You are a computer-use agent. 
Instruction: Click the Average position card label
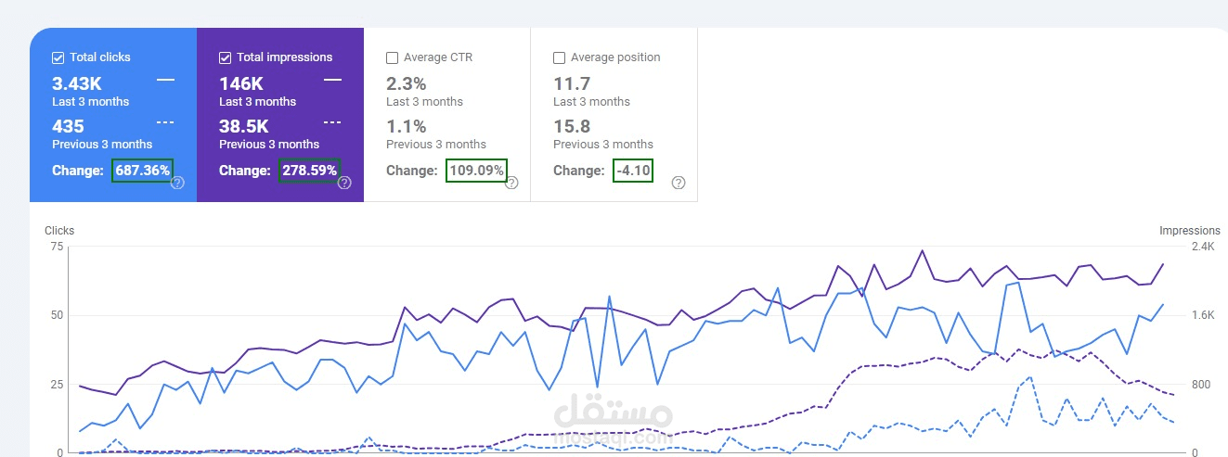click(615, 57)
